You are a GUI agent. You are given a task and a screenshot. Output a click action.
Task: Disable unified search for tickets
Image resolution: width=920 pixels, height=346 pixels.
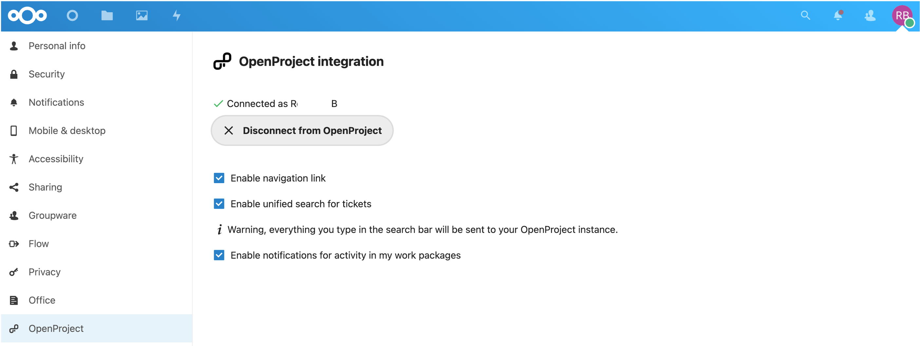coord(219,204)
